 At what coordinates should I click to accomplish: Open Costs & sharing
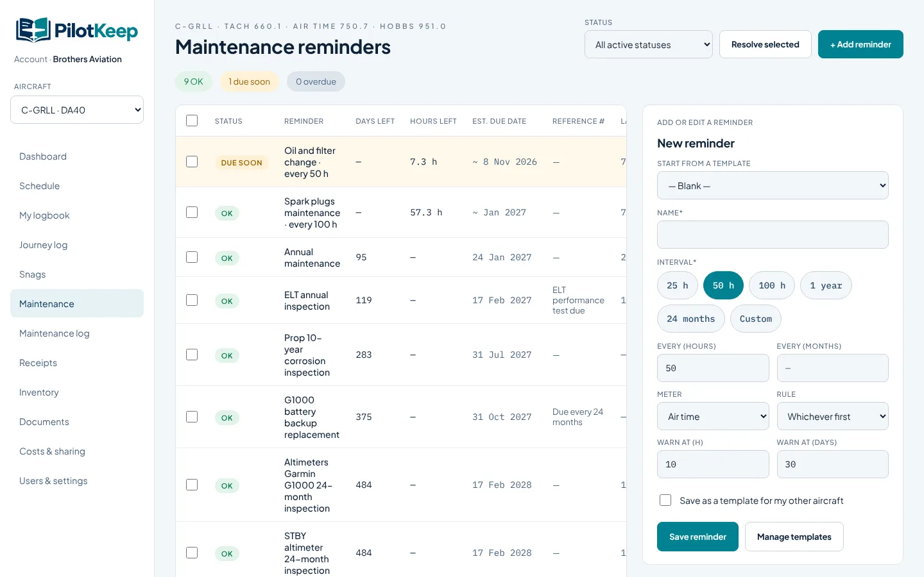point(77,451)
